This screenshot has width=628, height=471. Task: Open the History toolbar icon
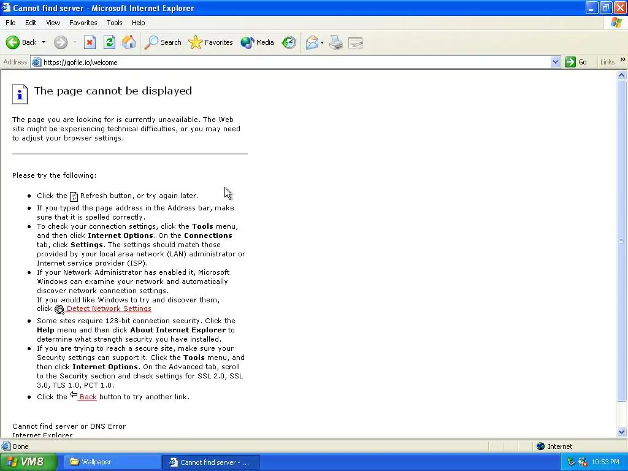[289, 42]
